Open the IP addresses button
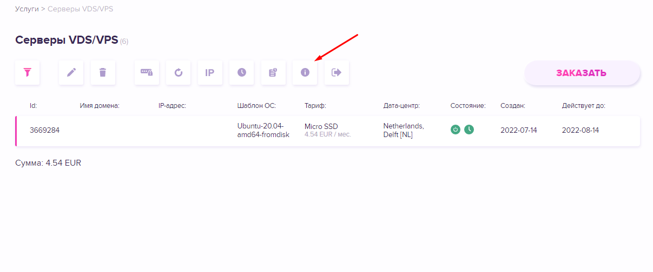The width and height of the screenshot is (653, 272). [210, 73]
